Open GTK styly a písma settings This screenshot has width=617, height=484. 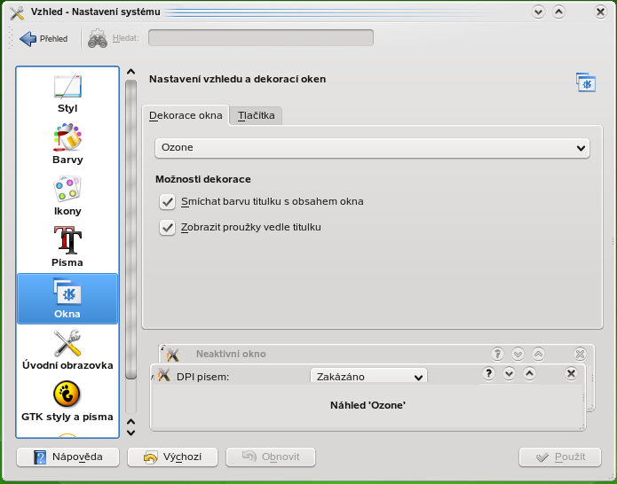pyautogui.click(x=67, y=402)
